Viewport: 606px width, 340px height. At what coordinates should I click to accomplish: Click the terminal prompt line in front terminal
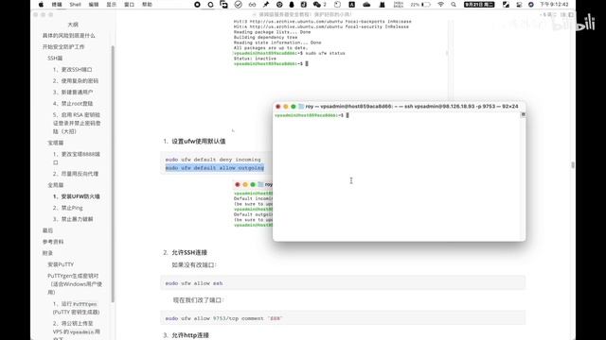coord(312,115)
